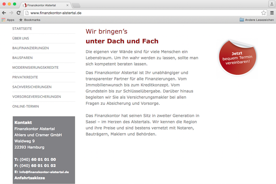Click the red Termin vereinbaren sticker

pyautogui.click(x=238, y=58)
